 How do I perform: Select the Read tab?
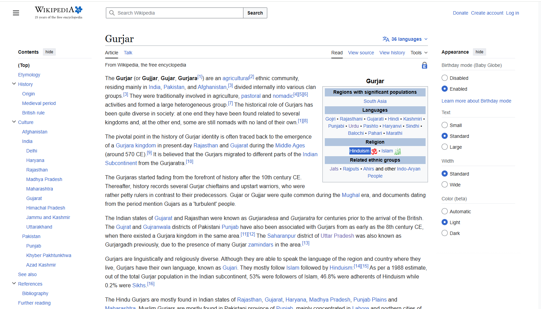tap(337, 53)
